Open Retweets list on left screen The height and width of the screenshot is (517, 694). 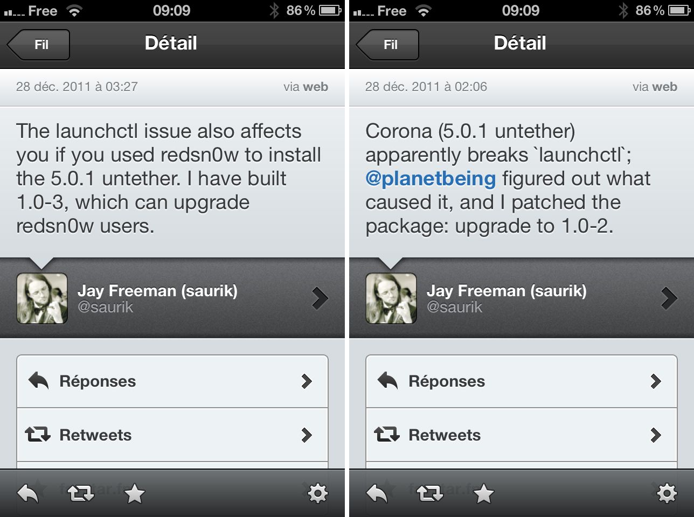pyautogui.click(x=172, y=435)
